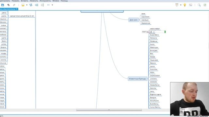209x117 pixels.
Task: Click the presentation mode icon
Action: click(177, 5)
